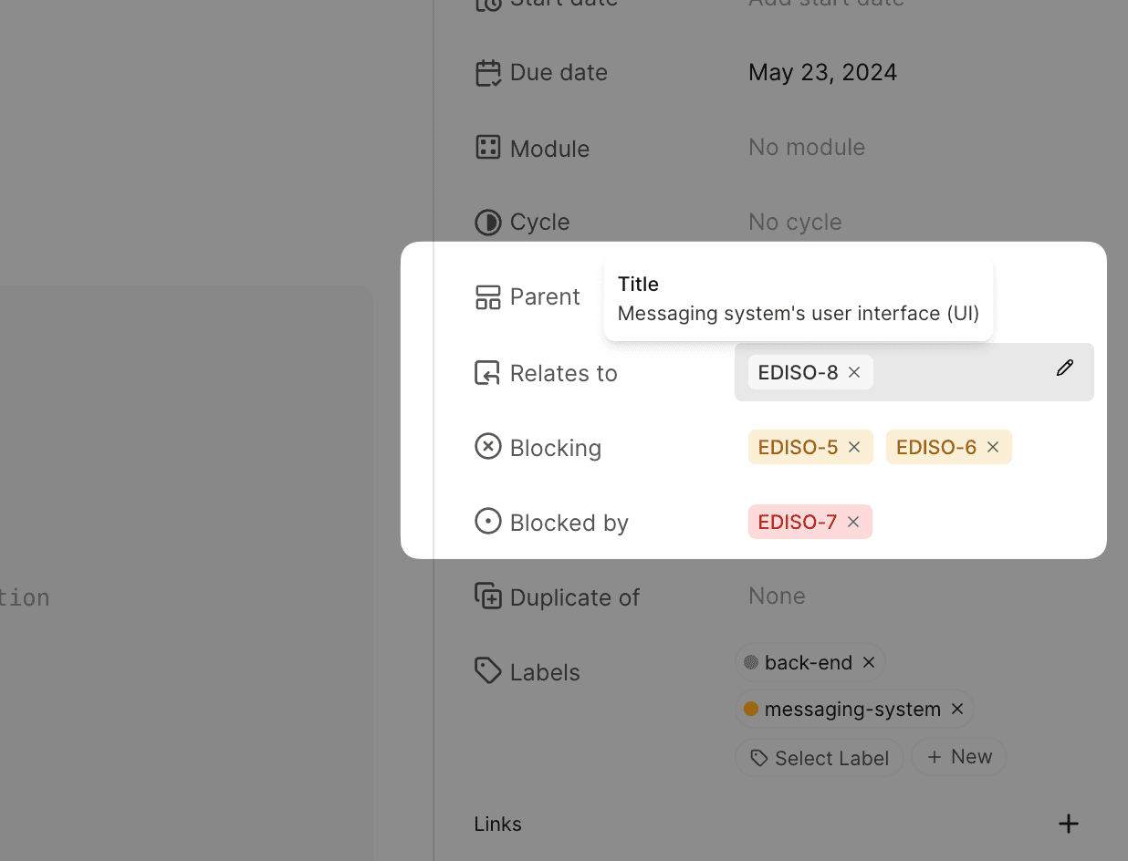Remove the EDISO-8 relation tag
This screenshot has height=861, width=1128.
[x=854, y=372]
